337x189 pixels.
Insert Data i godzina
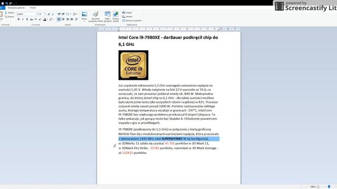tap(107, 17)
